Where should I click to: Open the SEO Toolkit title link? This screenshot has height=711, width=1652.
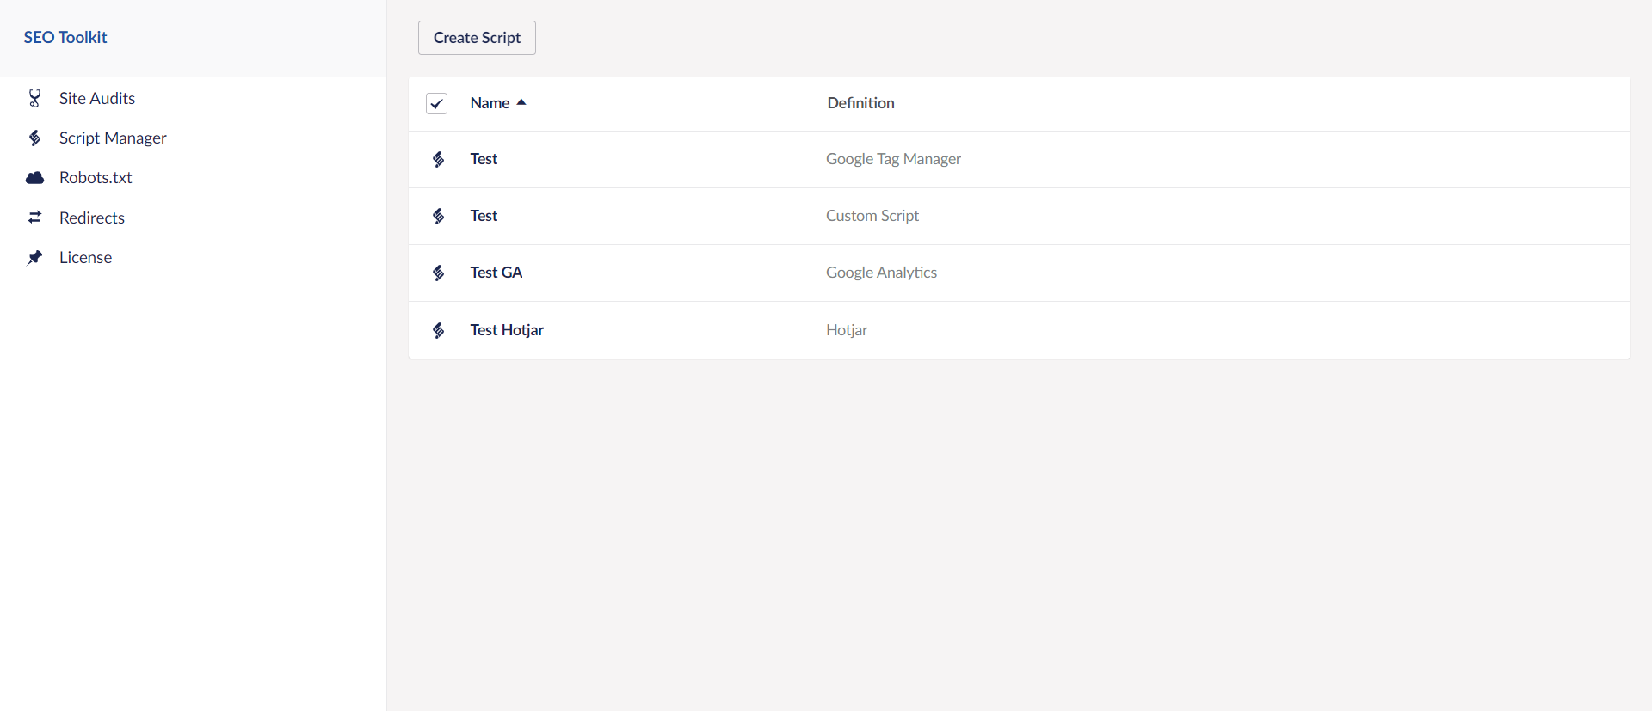(65, 37)
